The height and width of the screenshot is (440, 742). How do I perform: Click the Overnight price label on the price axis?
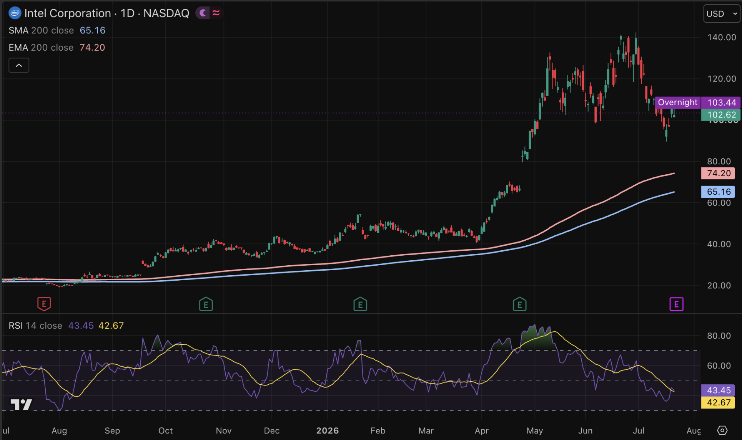(x=677, y=103)
